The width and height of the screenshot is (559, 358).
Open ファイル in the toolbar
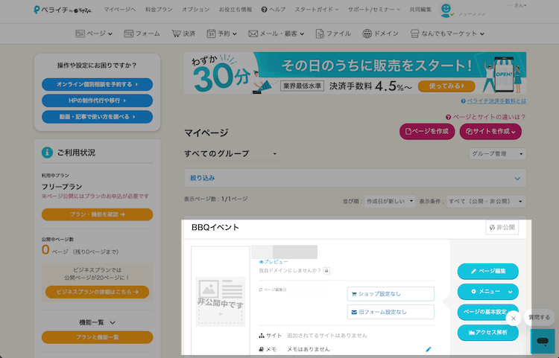333,33
